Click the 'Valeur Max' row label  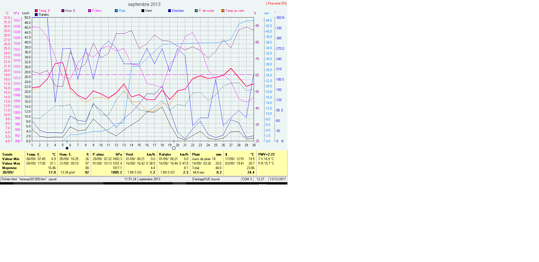(x=11, y=163)
